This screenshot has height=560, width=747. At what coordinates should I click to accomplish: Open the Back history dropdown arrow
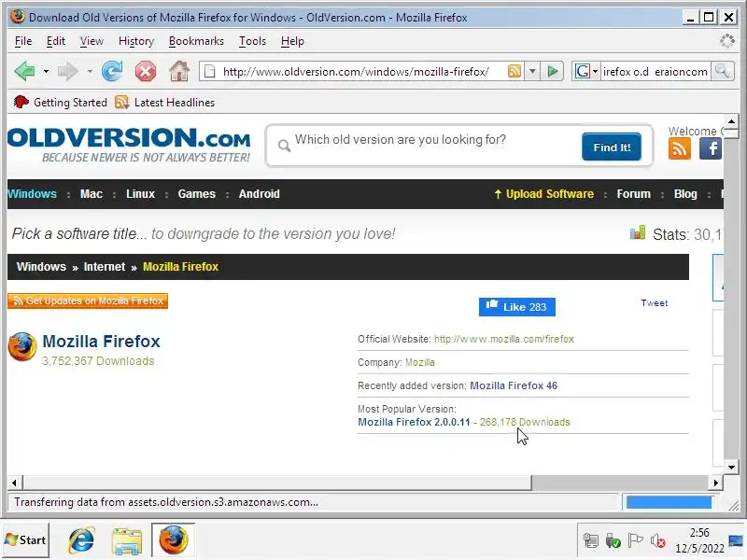(46, 72)
